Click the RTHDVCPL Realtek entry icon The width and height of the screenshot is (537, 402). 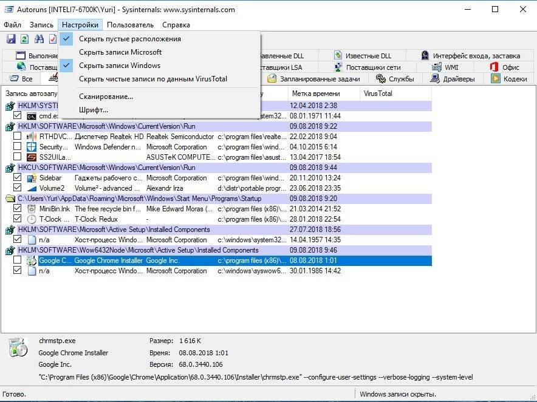click(31, 137)
